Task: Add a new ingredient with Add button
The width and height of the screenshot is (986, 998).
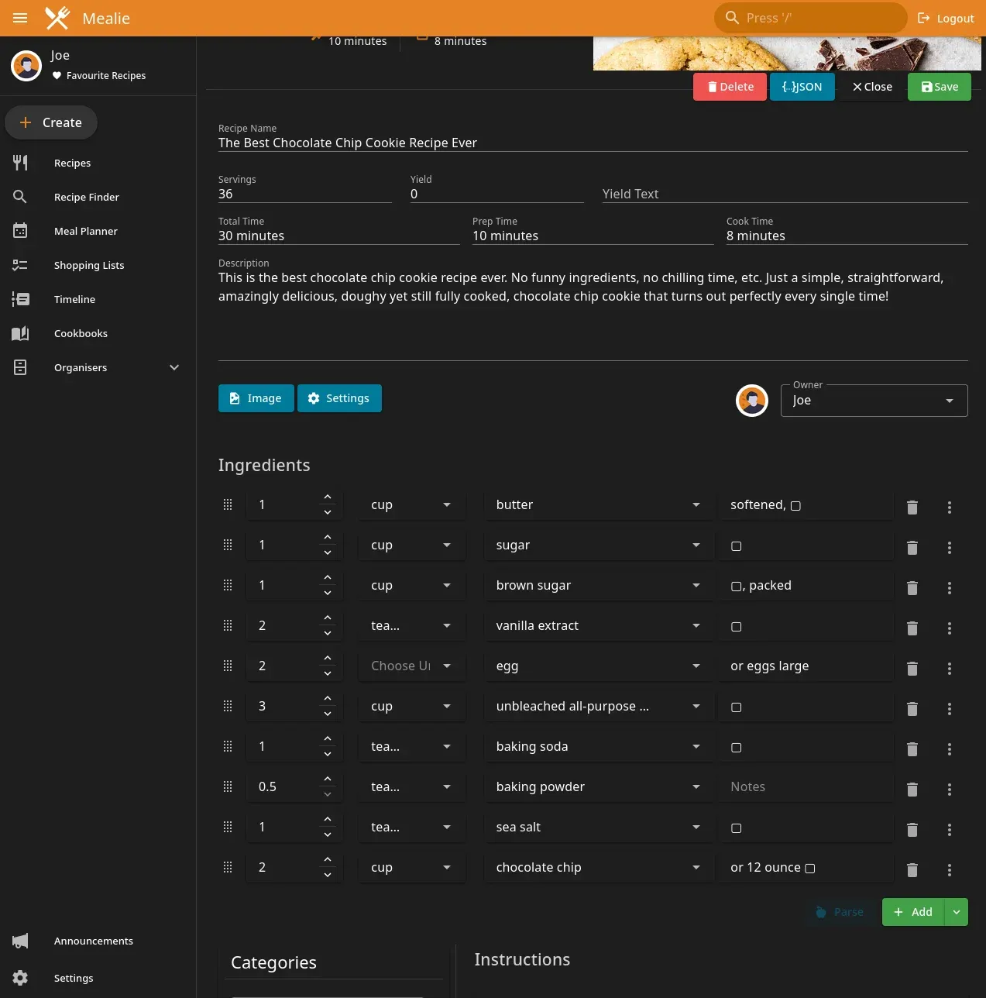Action: (913, 912)
